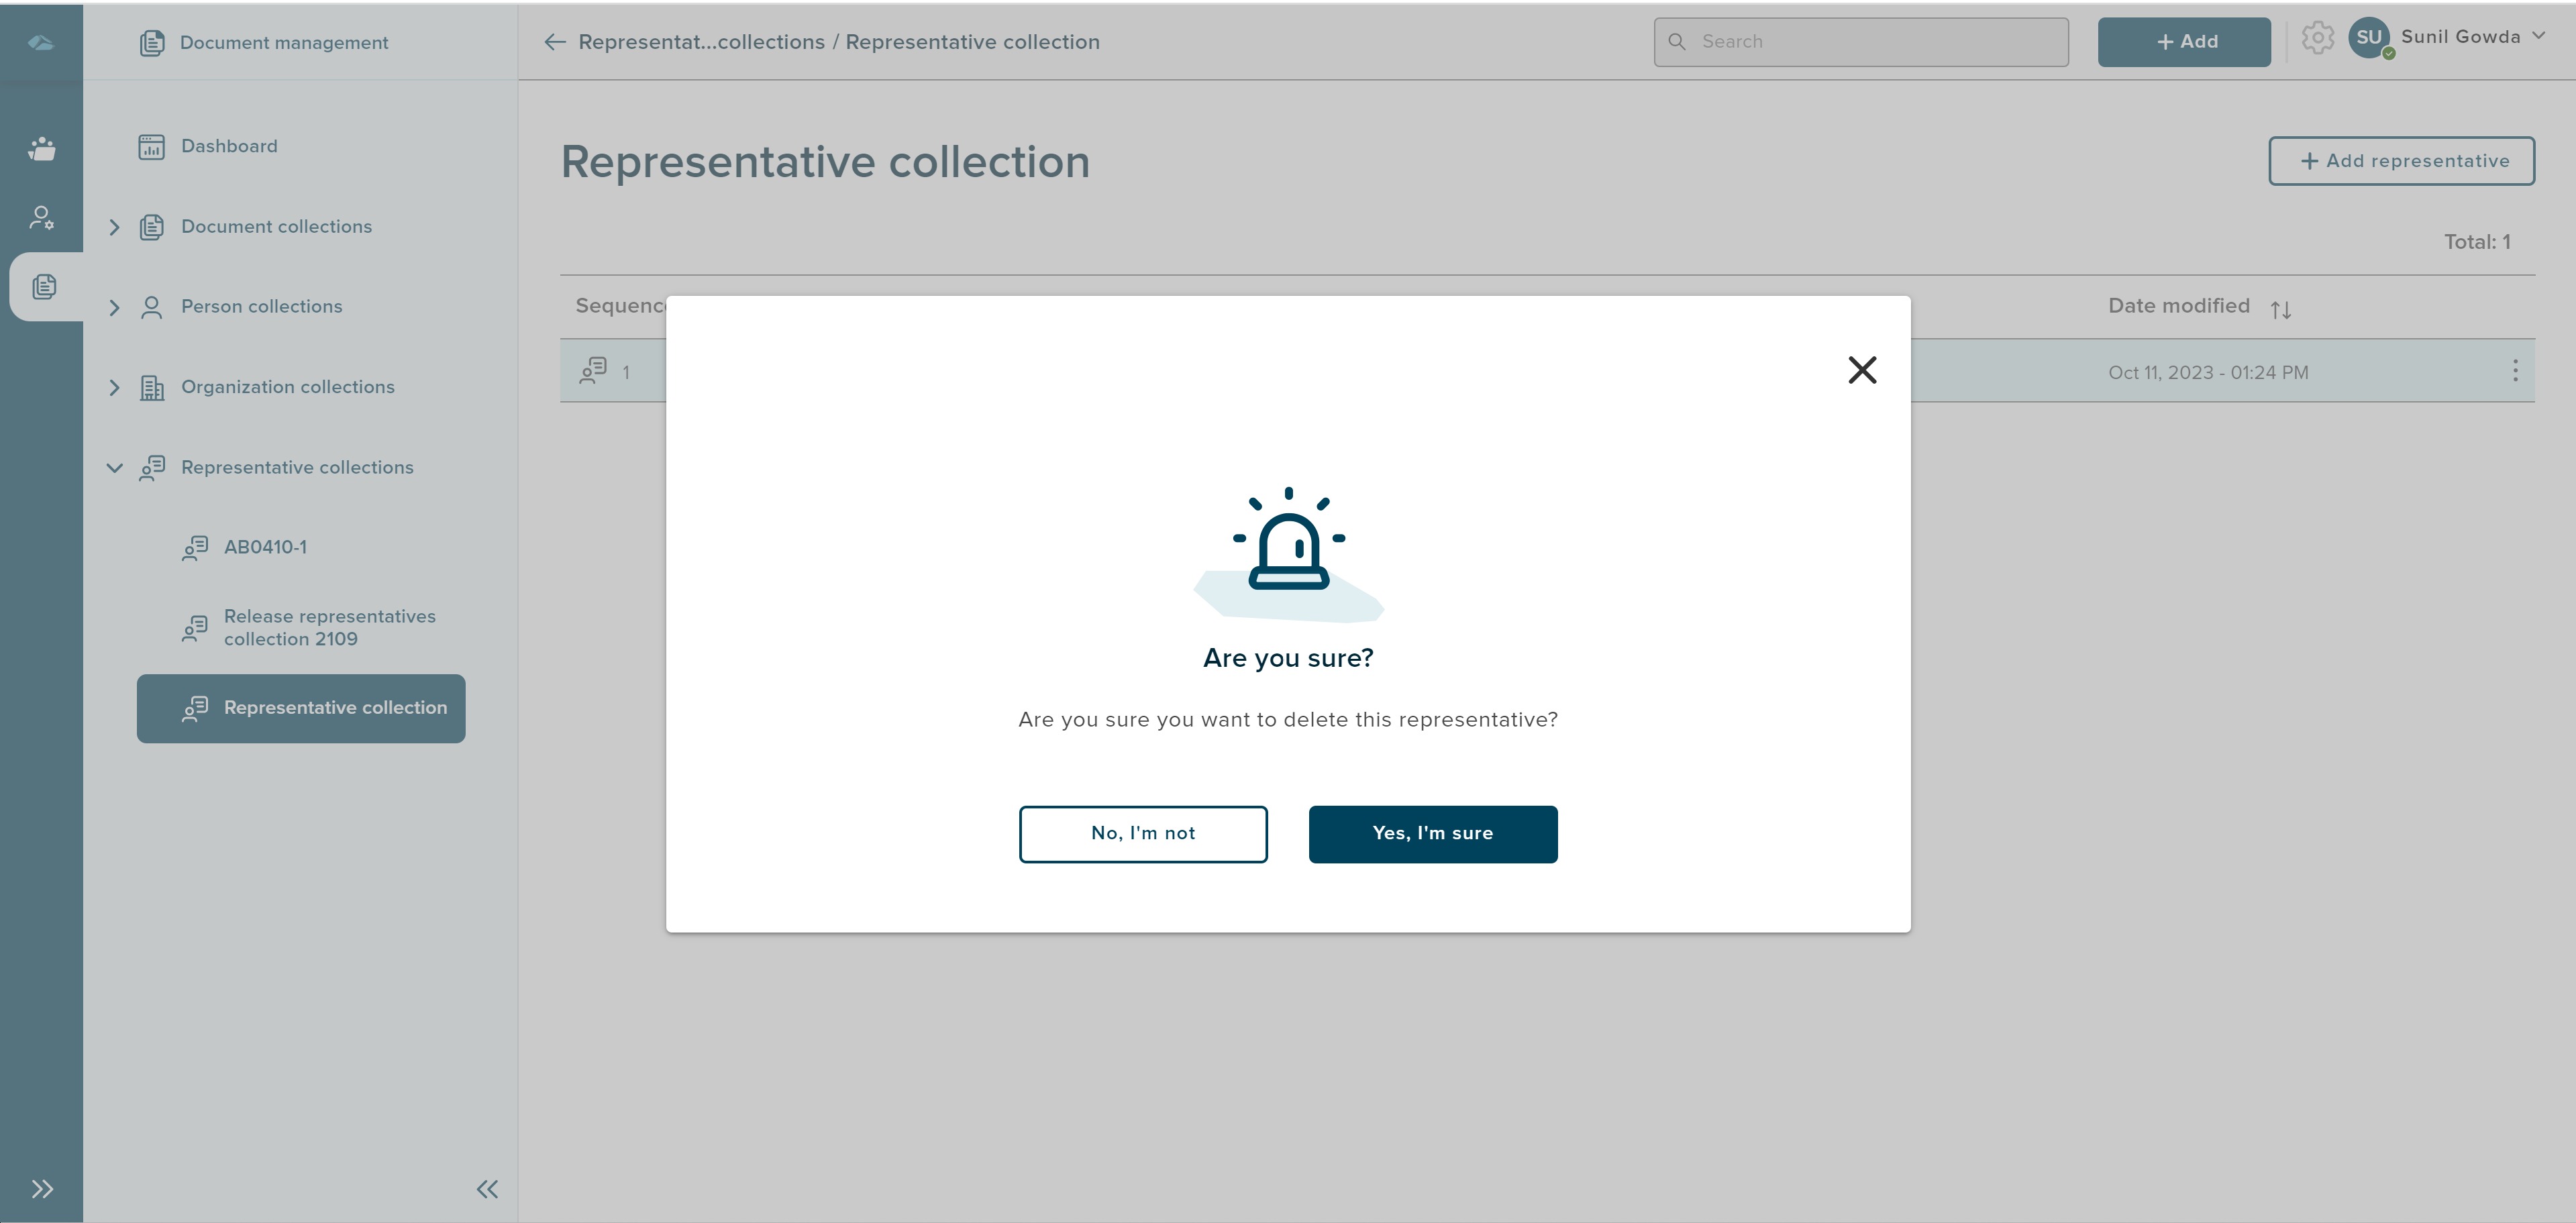This screenshot has width=2576, height=1223.
Task: Expand the Person collections tree item
Action: point(113,309)
